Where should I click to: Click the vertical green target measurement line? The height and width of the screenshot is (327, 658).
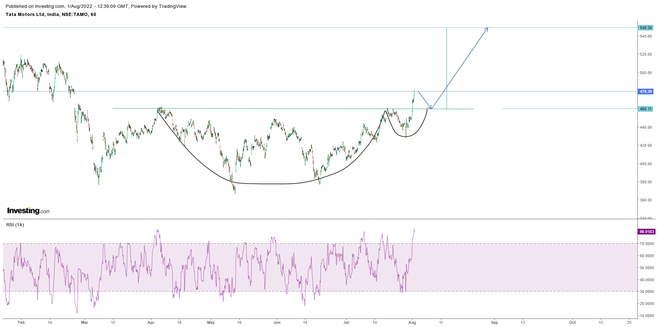(x=446, y=67)
